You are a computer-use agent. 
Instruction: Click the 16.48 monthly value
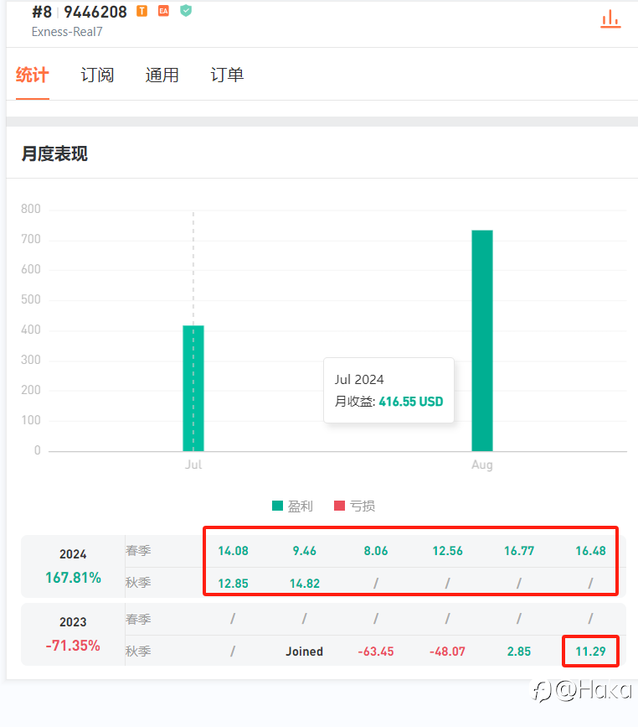(x=591, y=551)
